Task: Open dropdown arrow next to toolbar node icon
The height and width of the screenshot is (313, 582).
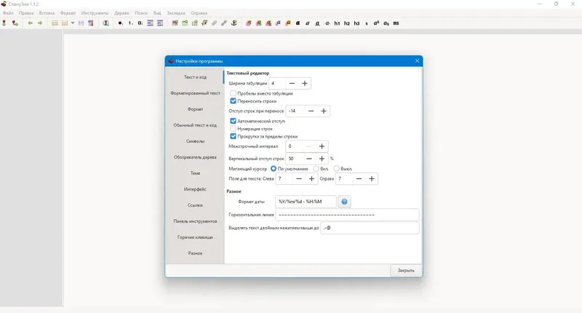Action: coord(73,23)
